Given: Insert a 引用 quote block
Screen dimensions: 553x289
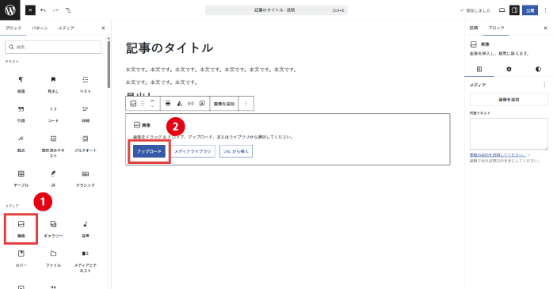Looking at the screenshot, I should tap(21, 114).
